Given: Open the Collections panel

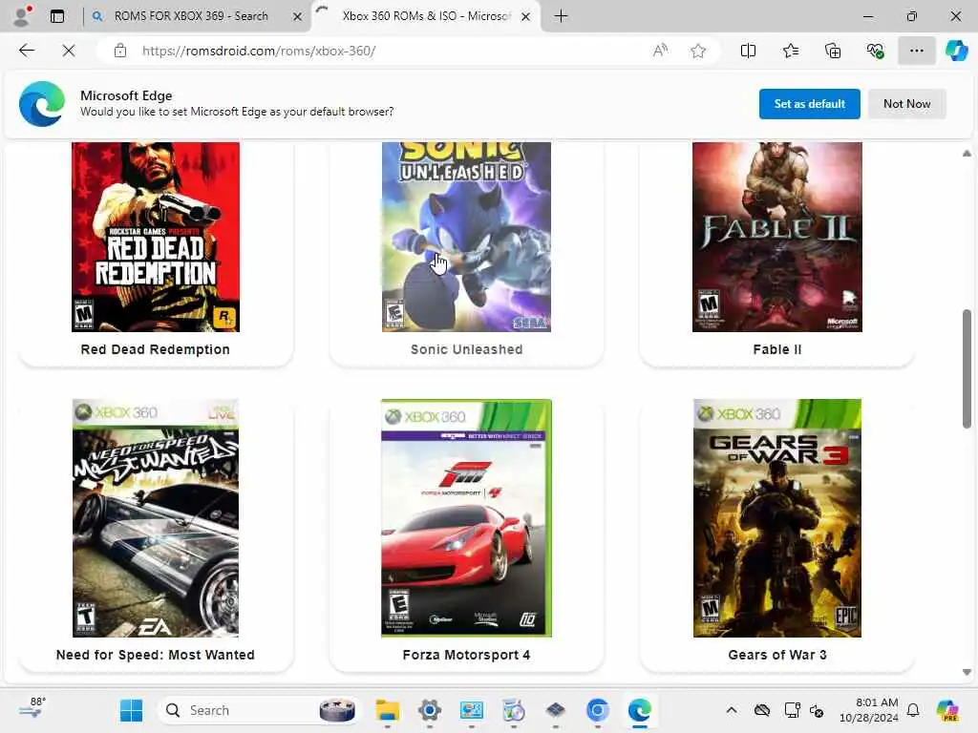Looking at the screenshot, I should point(833,51).
